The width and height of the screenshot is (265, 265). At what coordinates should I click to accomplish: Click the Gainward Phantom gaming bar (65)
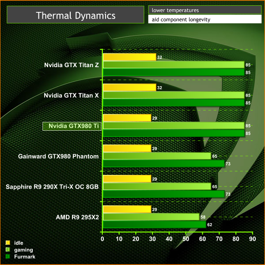coord(157,156)
